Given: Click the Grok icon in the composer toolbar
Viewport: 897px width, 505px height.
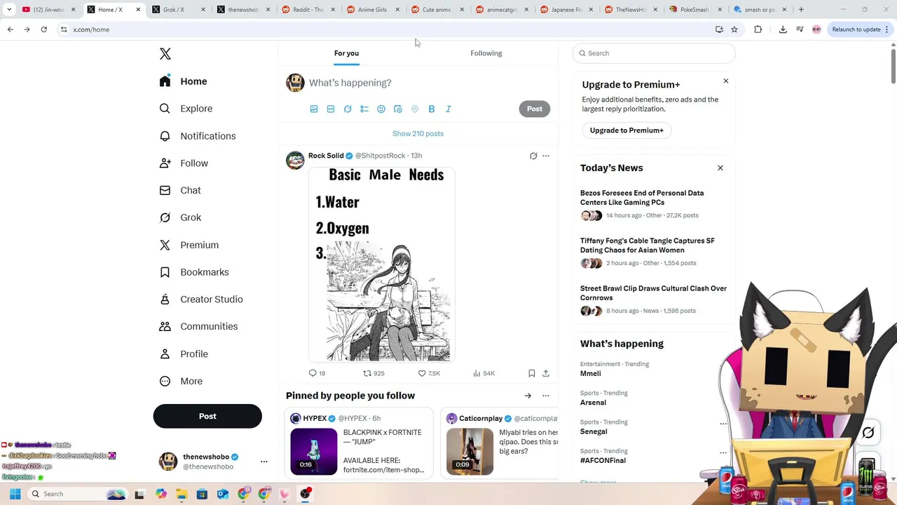Looking at the screenshot, I should pos(348,109).
